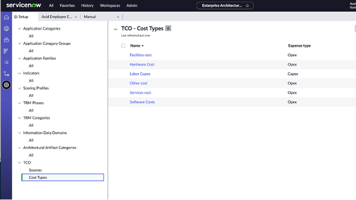
Task: Open the History menu
Action: (x=87, y=5)
